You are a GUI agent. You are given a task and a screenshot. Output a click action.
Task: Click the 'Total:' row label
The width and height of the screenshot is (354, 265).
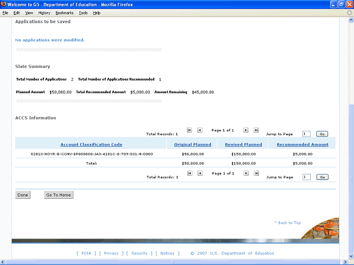tap(91, 163)
